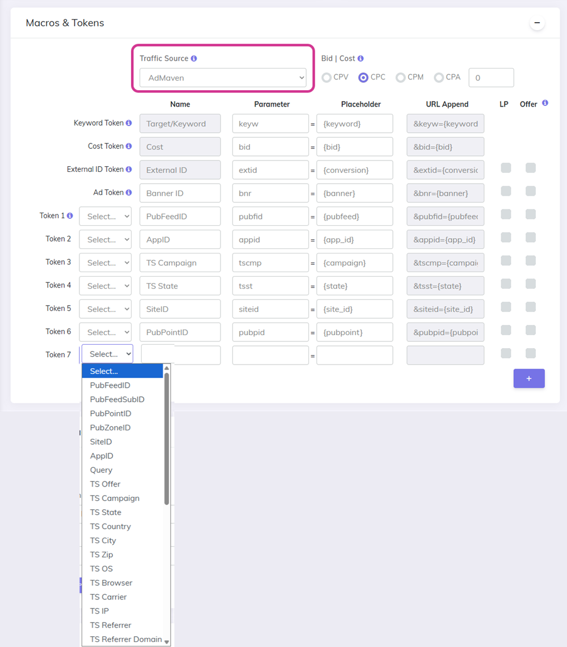Open the Traffic Source AdMaven dropdown
The width and height of the screenshot is (567, 647).
click(223, 78)
